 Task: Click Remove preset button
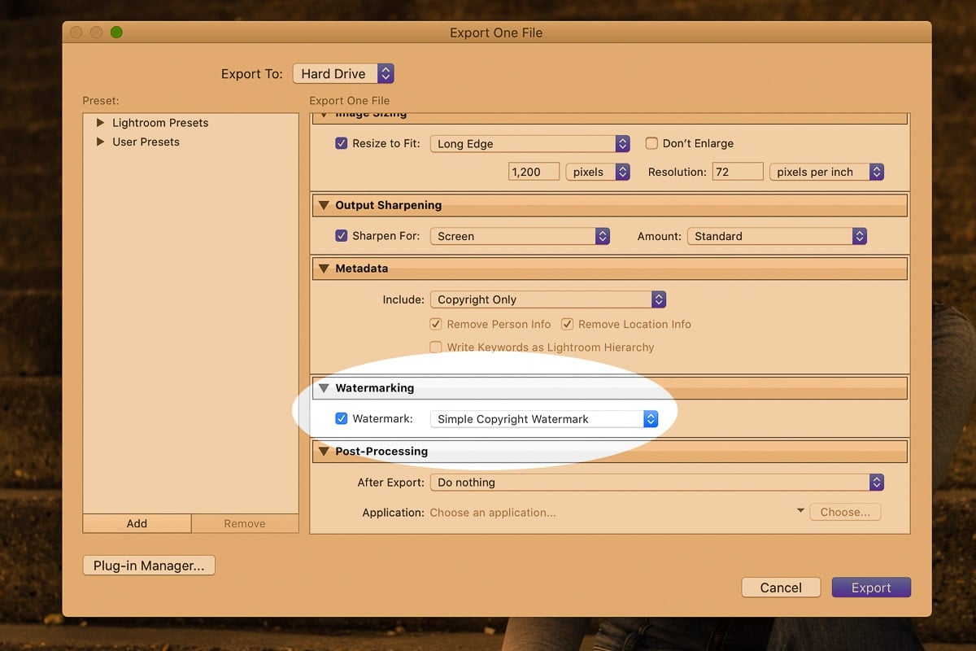245,523
